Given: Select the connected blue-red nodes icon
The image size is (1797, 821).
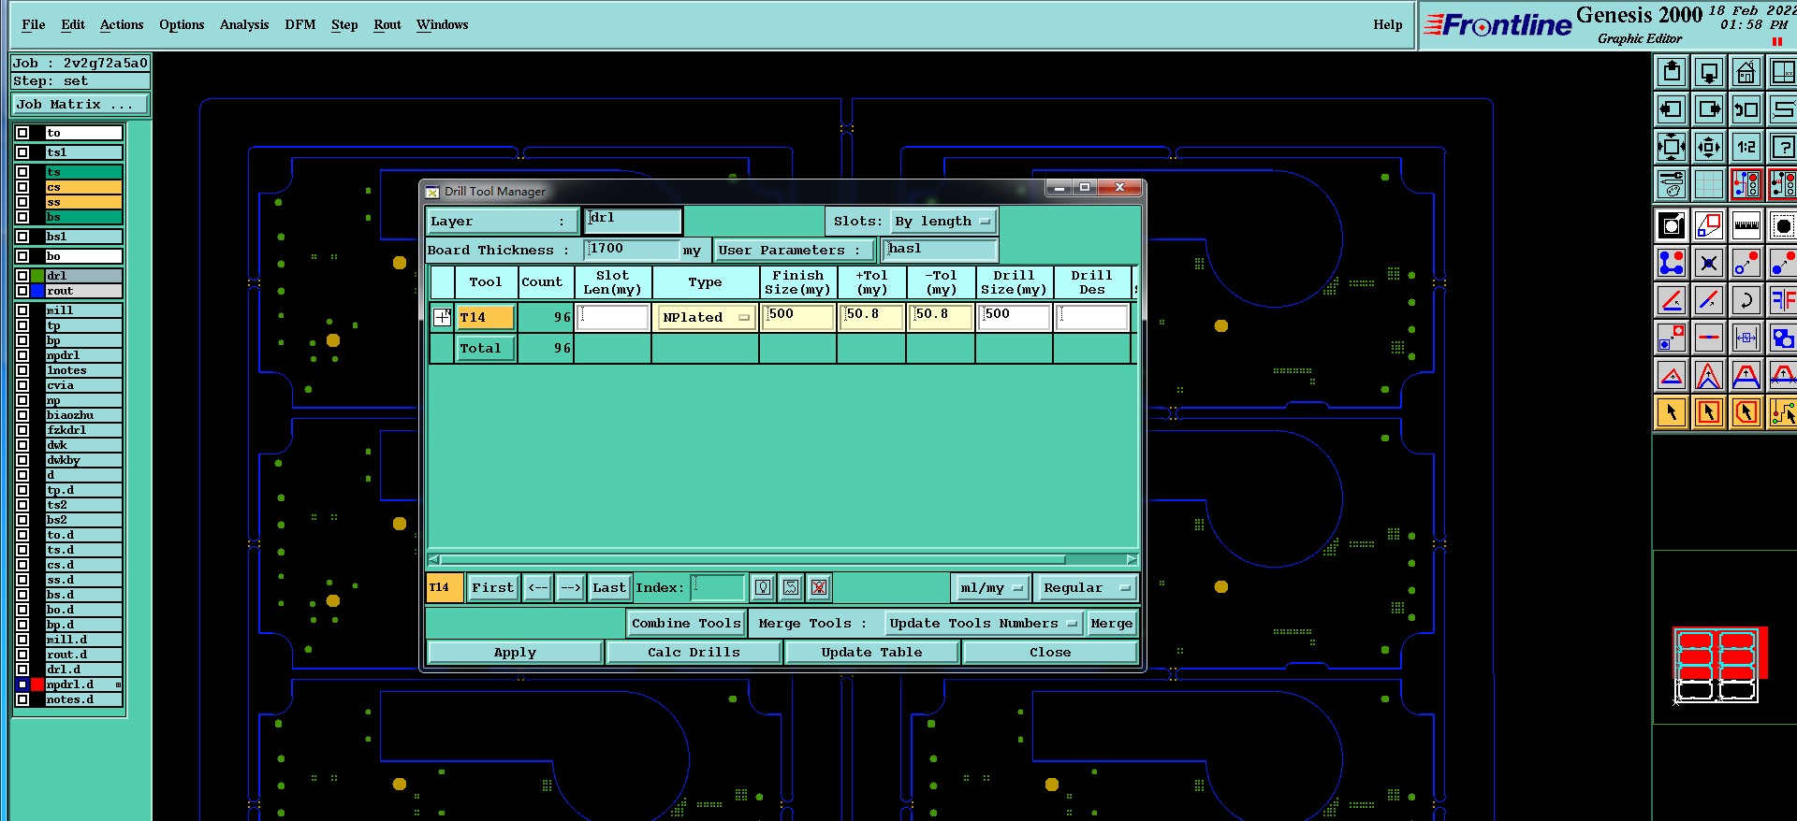Looking at the screenshot, I should 1672,263.
